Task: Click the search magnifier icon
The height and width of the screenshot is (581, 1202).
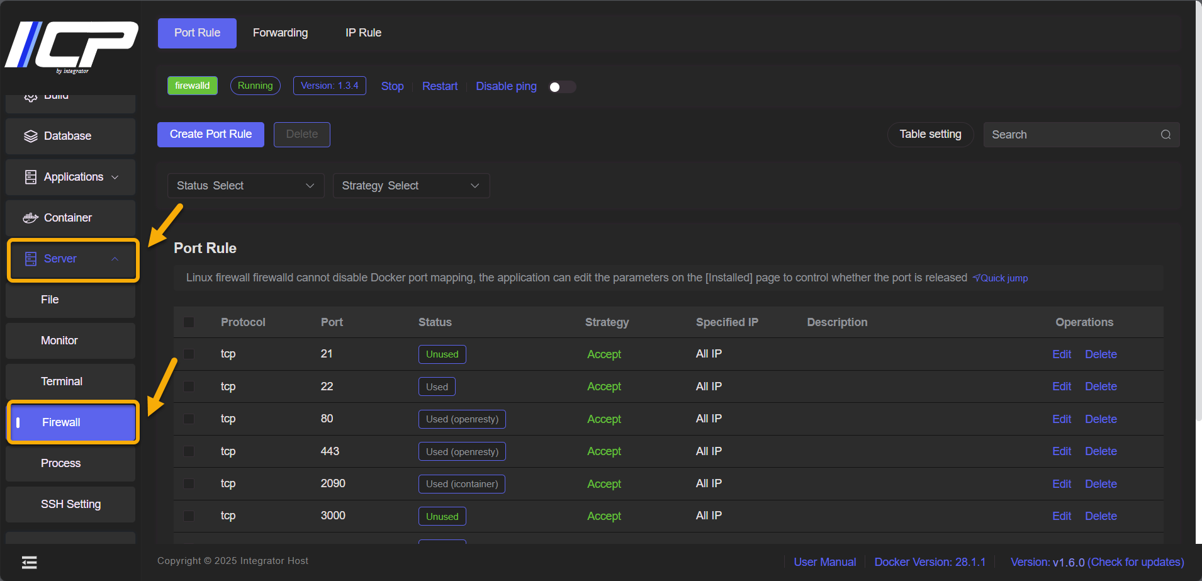Action: click(x=1165, y=135)
